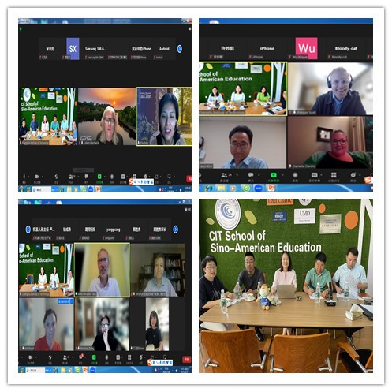Show next participants arrow, top-left Zoom strip
Screen dimensions: 392x392
[x=180, y=49]
